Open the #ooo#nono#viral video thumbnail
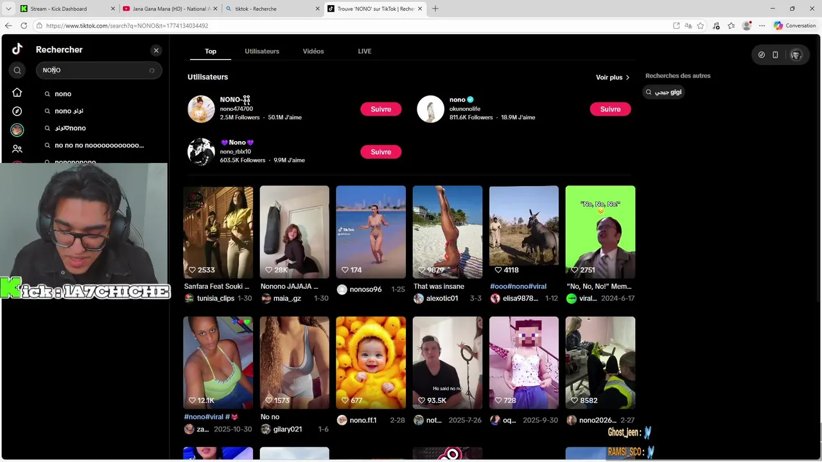 [x=524, y=232]
